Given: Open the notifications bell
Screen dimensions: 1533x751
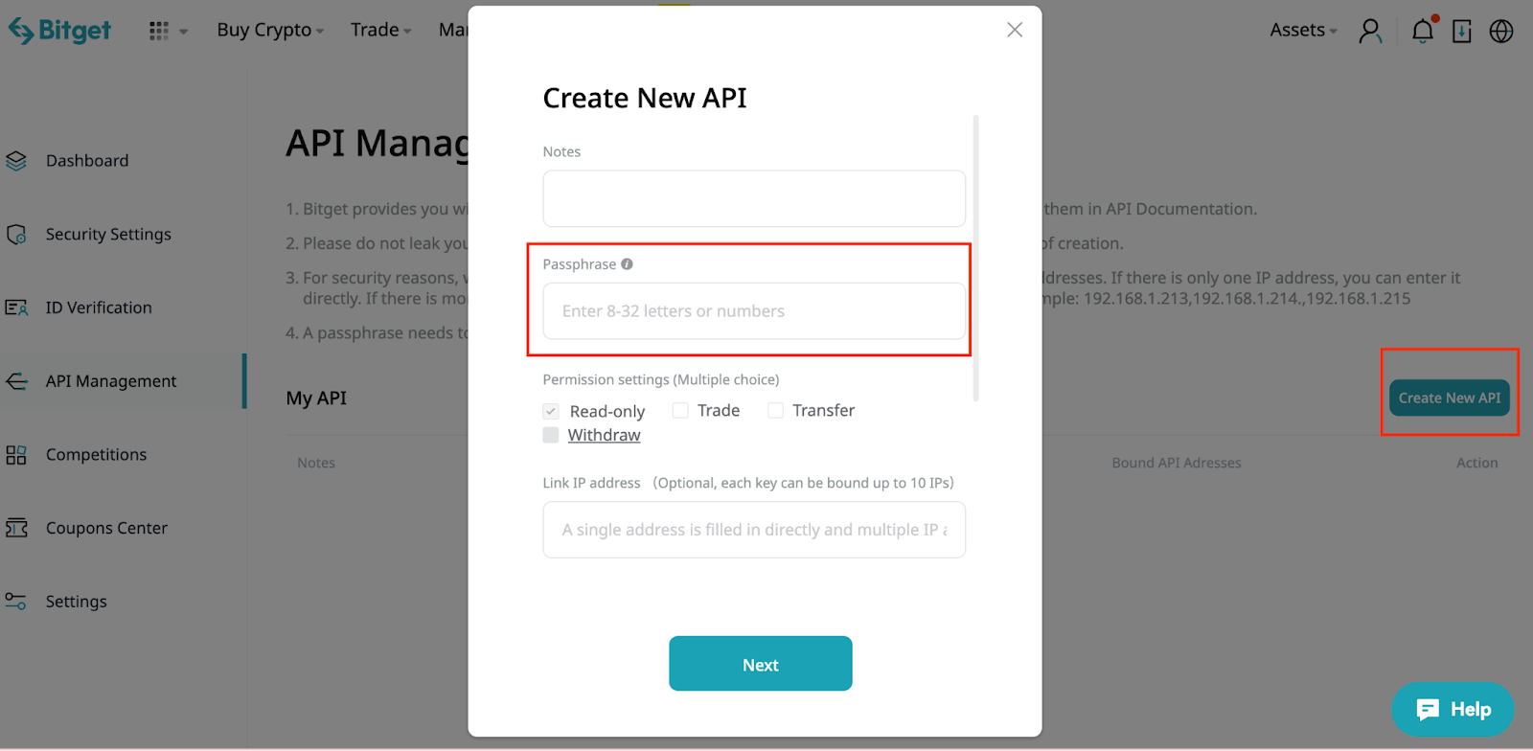Looking at the screenshot, I should click(x=1423, y=31).
